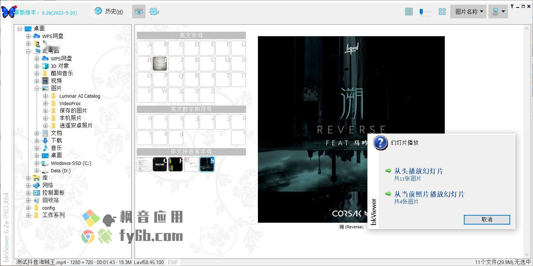Select the letter Z index cell
Screen dimensions: 533x266
[207, 95]
